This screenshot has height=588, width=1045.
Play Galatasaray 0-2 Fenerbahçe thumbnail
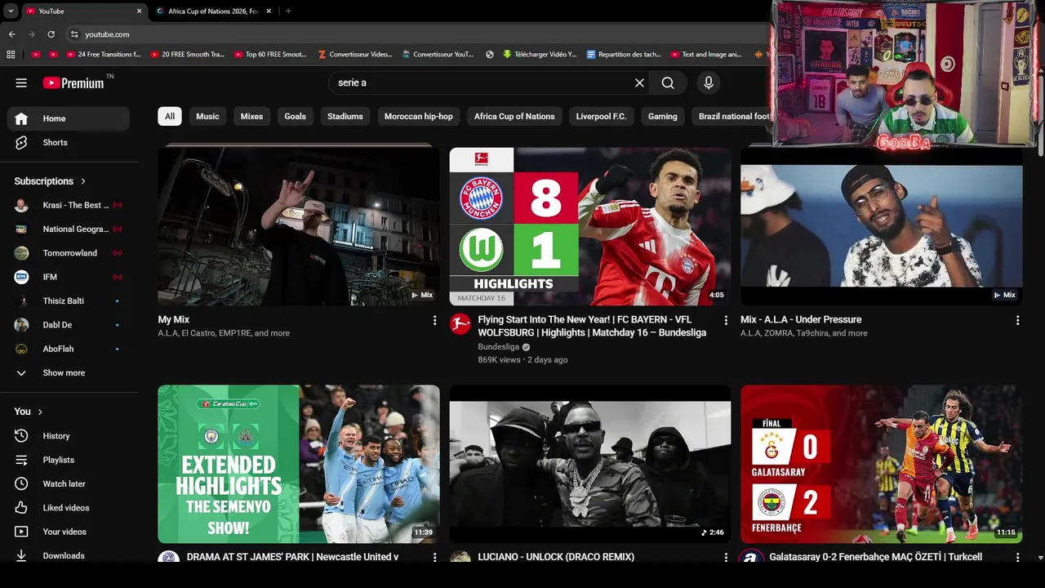(881, 464)
